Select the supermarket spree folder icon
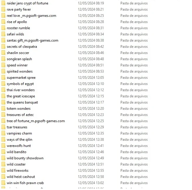Viewport: 192px width, 190px height. click(3, 78)
